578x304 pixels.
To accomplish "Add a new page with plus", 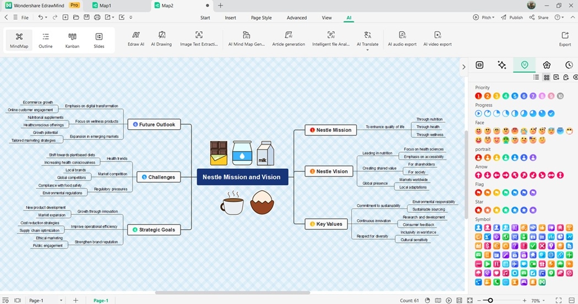I will point(75,300).
